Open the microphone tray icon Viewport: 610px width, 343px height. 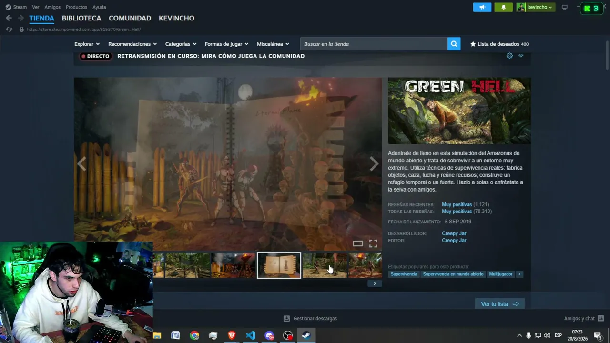pos(529,335)
